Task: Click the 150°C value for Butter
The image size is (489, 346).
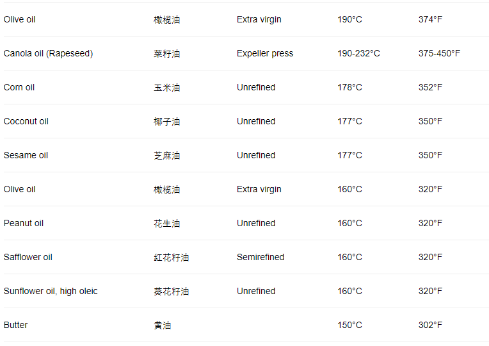Action: point(349,325)
